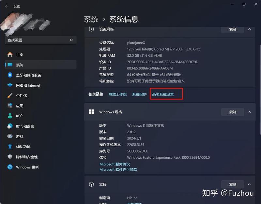Copy device specs with 复制 button
261x204 pixels.
(233, 29)
